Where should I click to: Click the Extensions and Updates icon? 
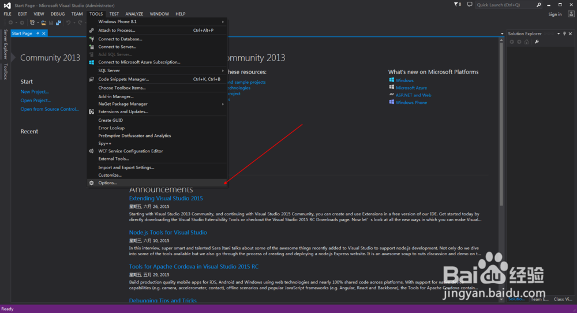click(x=92, y=111)
